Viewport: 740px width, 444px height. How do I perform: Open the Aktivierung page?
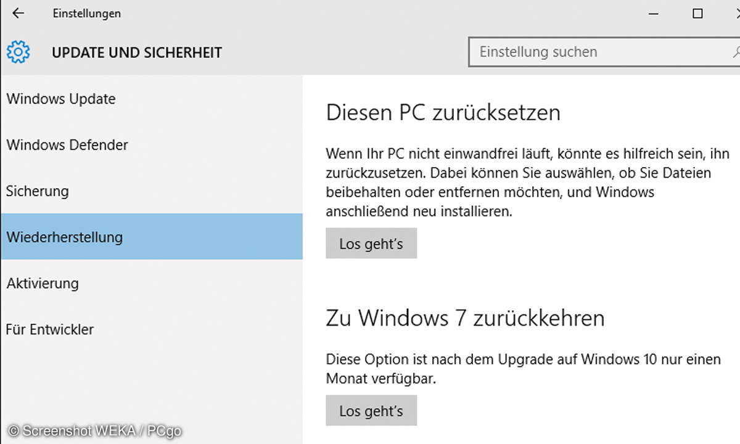pyautogui.click(x=151, y=283)
